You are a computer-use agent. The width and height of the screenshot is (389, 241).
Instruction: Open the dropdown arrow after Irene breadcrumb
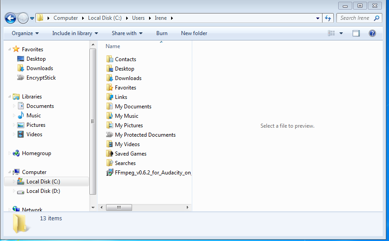coord(172,18)
